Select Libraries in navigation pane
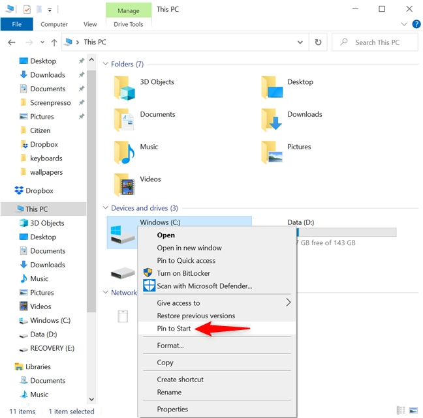The image size is (423, 418). pyautogui.click(x=38, y=366)
